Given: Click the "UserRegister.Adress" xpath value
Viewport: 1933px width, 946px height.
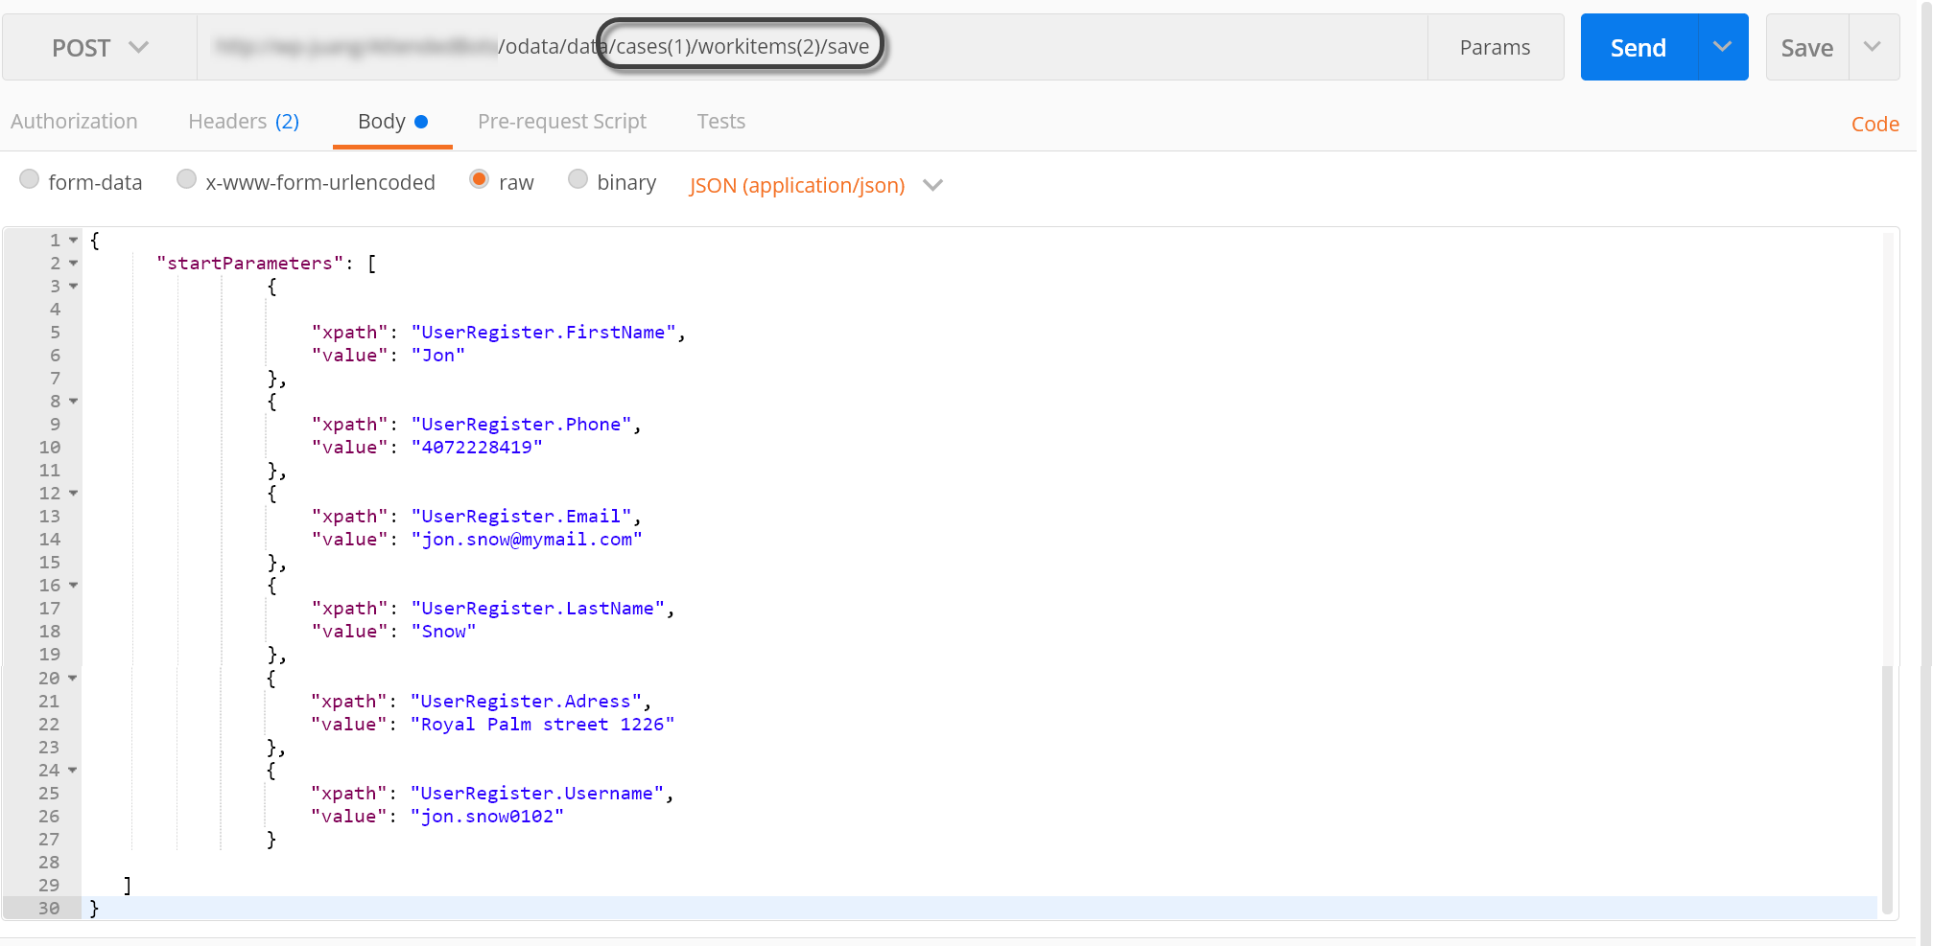Looking at the screenshot, I should [526, 702].
